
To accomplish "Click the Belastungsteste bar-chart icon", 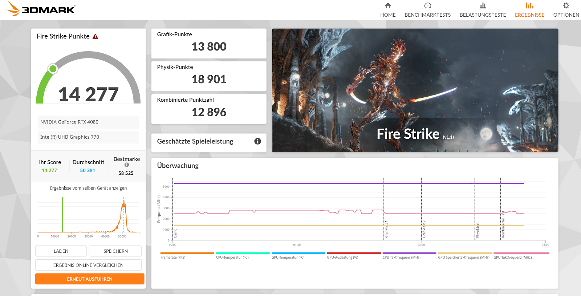I will (483, 5).
